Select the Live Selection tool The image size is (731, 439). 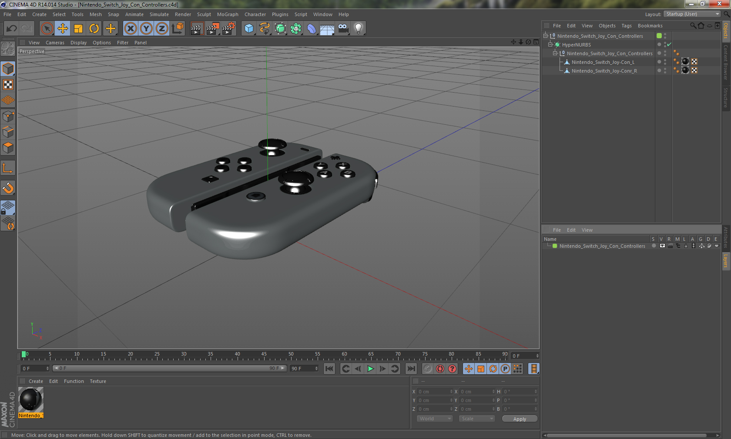(47, 29)
